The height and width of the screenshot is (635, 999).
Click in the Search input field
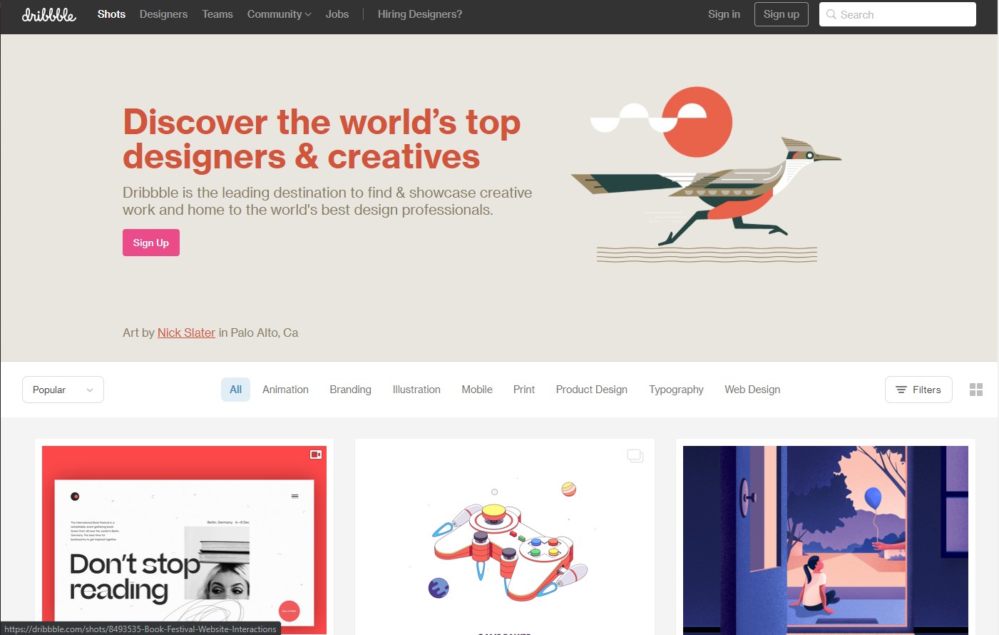pyautogui.click(x=898, y=14)
